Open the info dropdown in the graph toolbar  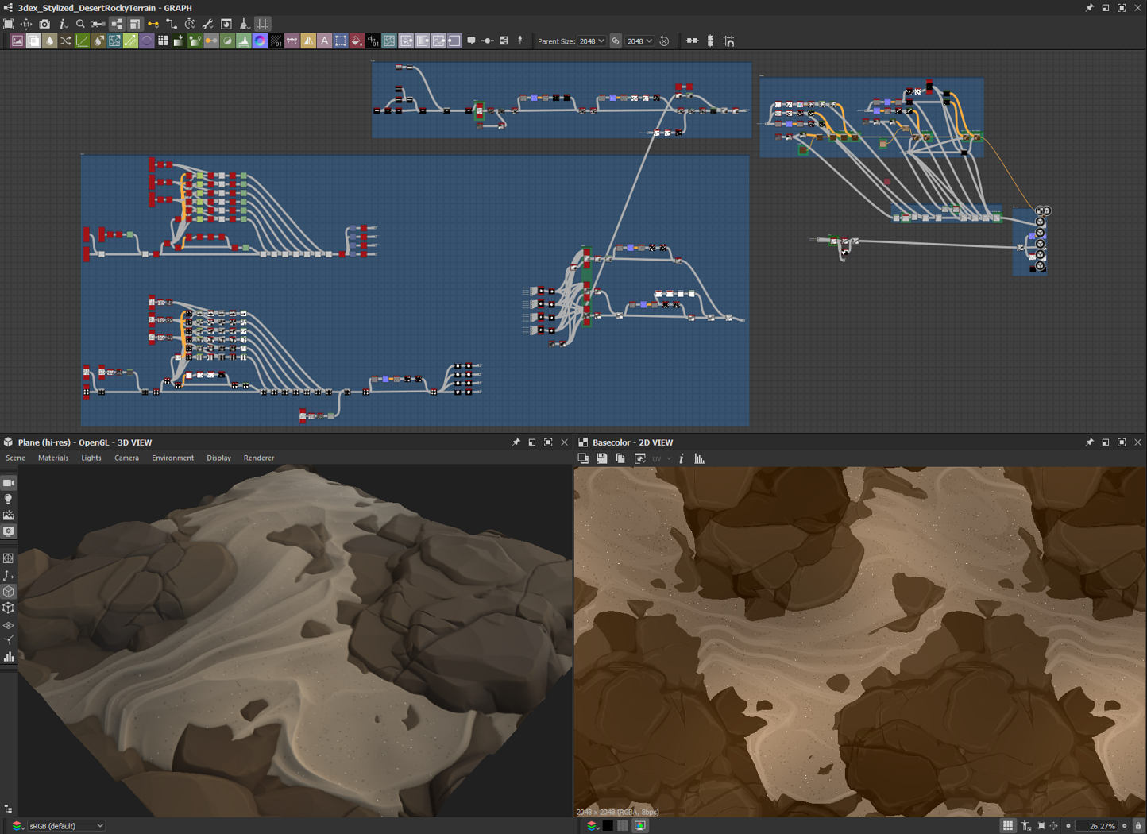[64, 25]
